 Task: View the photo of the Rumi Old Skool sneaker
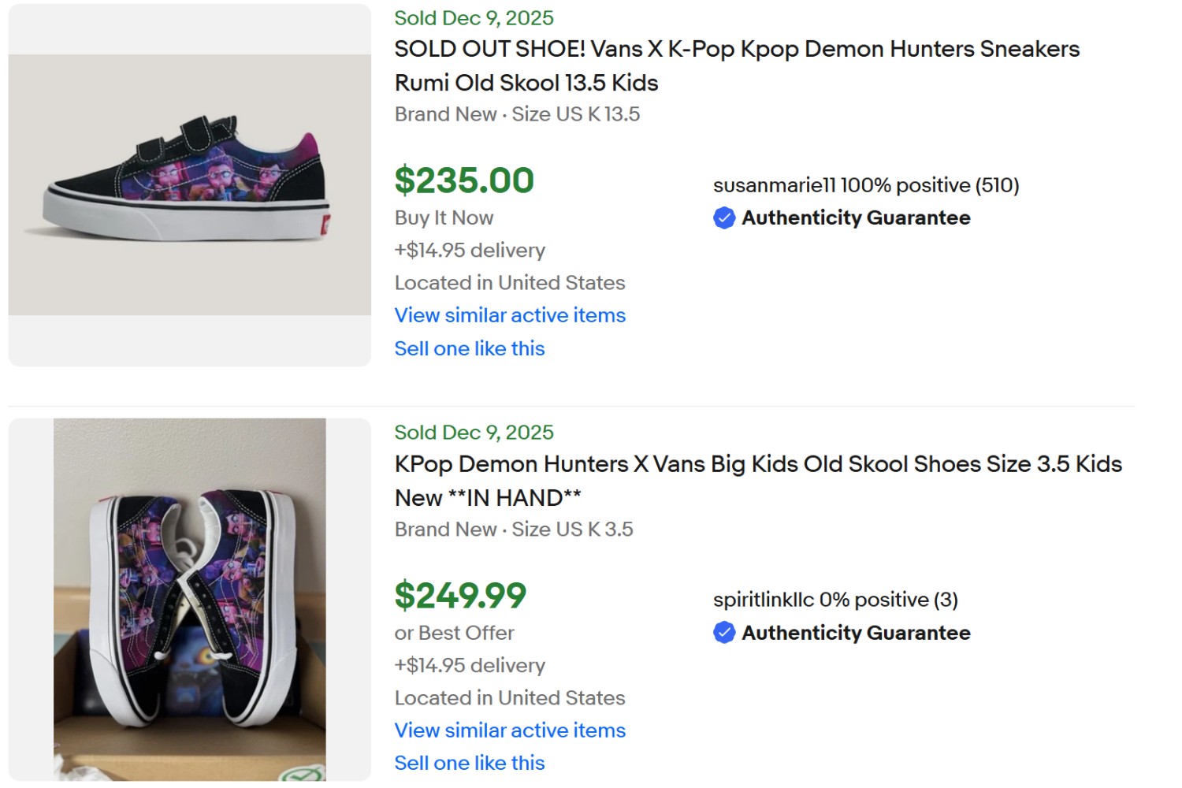(188, 184)
